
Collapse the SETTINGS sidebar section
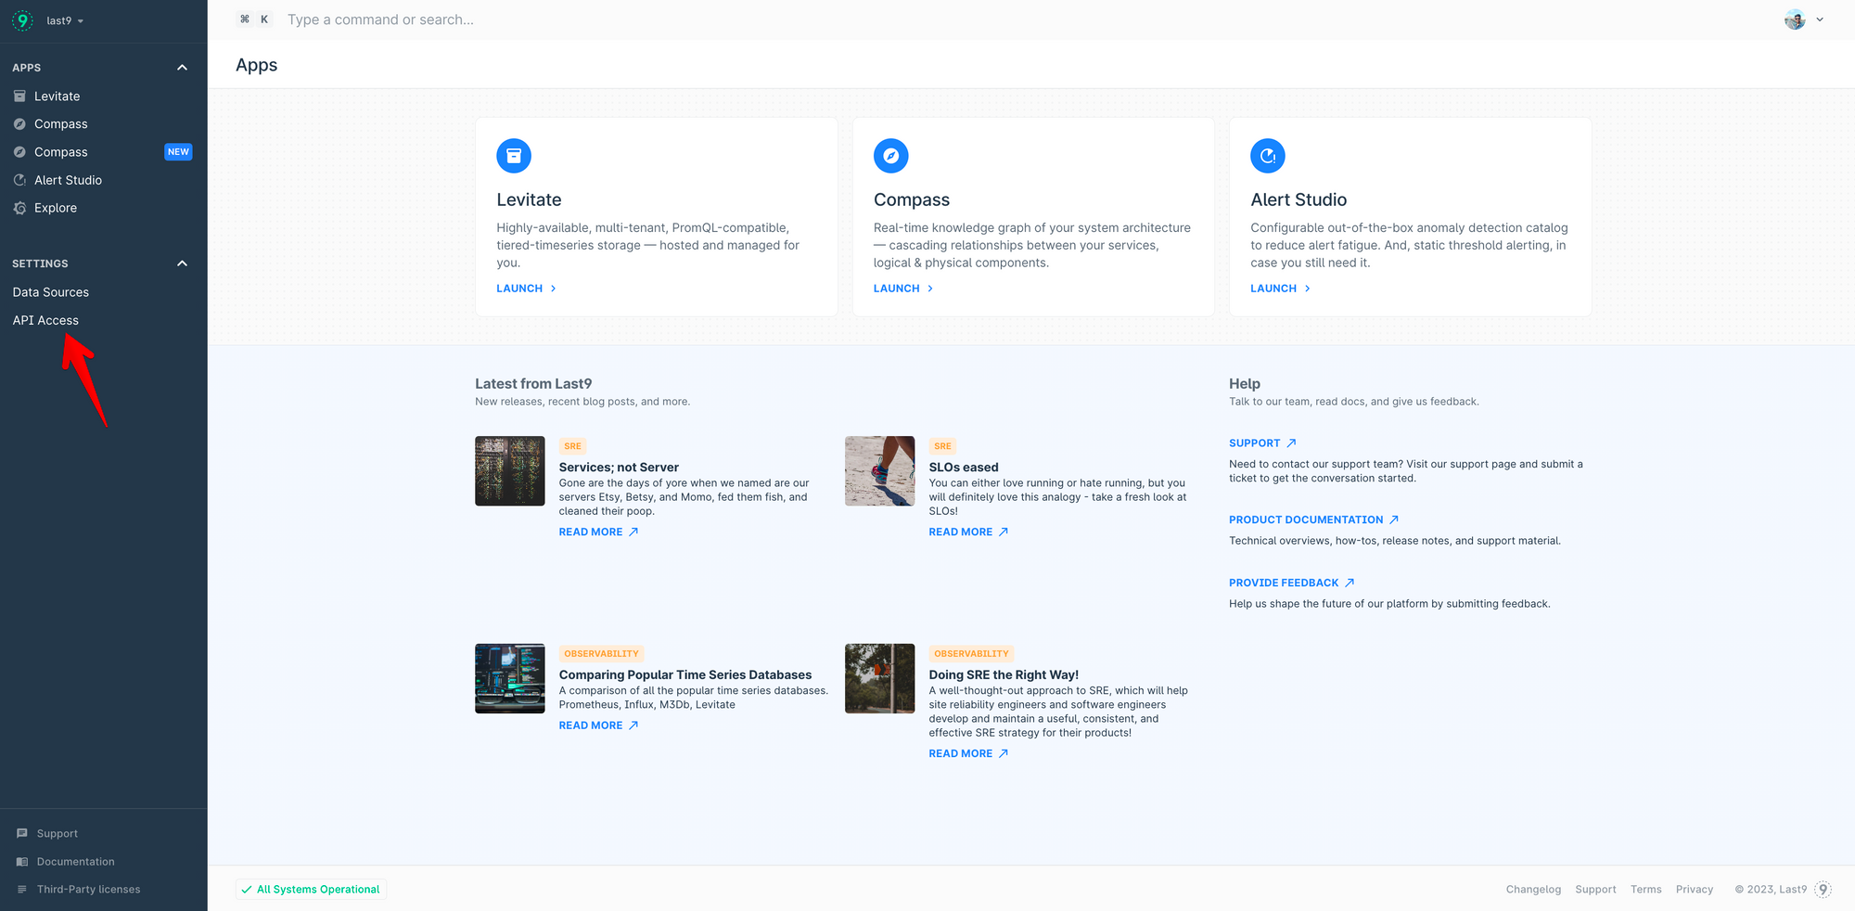tap(182, 263)
